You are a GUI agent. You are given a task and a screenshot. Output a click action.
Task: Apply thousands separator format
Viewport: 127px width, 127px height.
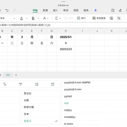21,84
